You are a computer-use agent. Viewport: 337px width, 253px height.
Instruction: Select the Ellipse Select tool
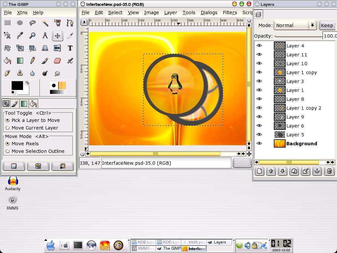point(20,23)
